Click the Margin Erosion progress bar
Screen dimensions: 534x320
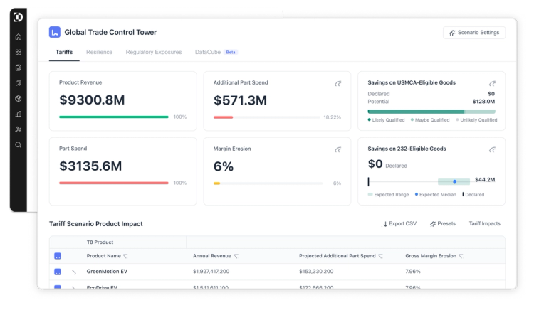coord(268,183)
